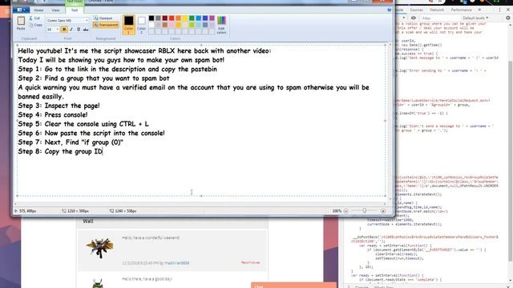Click the 100% zoom level label
The width and height of the screenshot is (513, 288).
pyautogui.click(x=337, y=211)
